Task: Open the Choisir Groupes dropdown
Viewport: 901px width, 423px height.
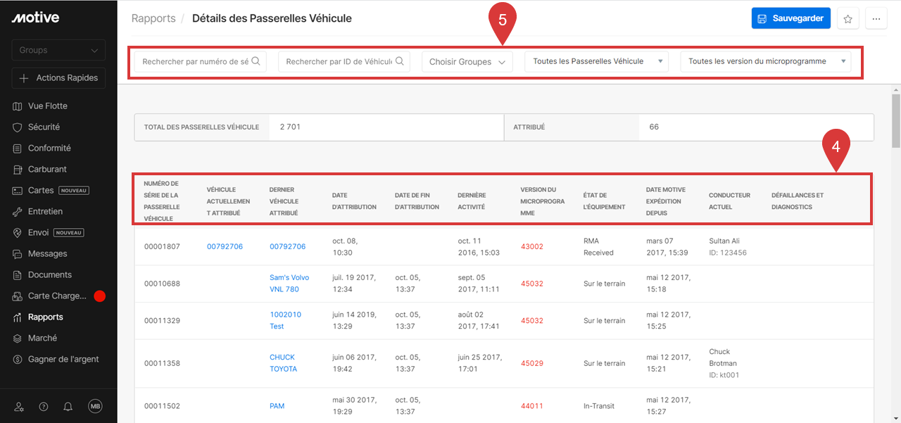Action: pyautogui.click(x=467, y=62)
